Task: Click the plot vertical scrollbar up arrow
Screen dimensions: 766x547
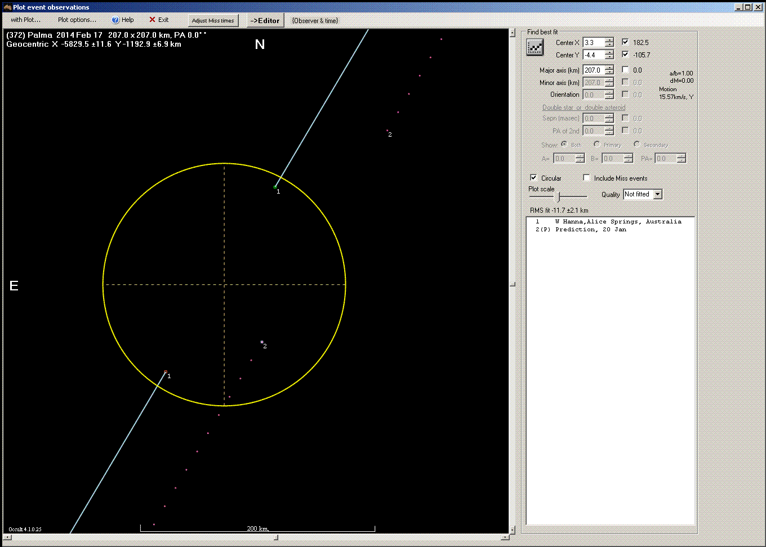Action: [512, 33]
